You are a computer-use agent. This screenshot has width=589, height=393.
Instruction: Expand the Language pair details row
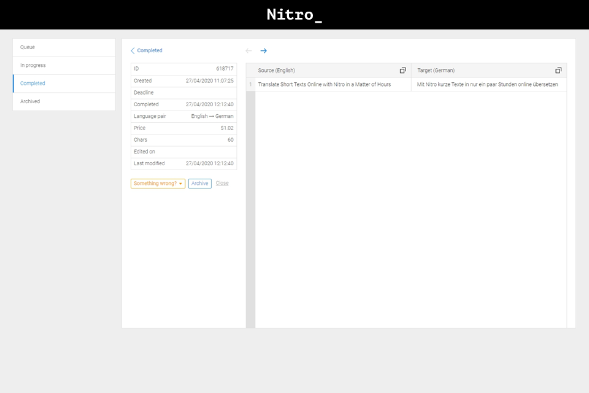[183, 116]
